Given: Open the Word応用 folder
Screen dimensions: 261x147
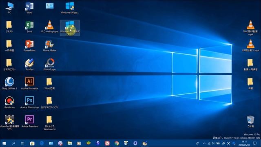Looking at the screenshot, I should 49,84.
